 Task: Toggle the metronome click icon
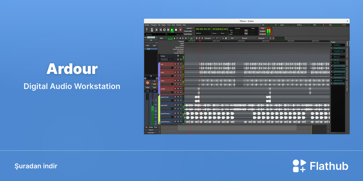tap(152, 30)
